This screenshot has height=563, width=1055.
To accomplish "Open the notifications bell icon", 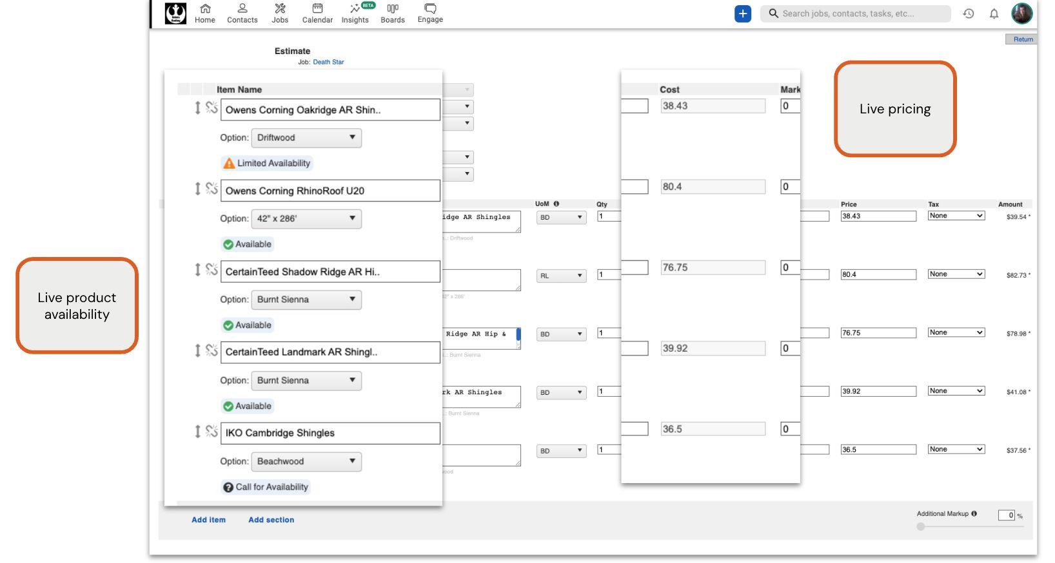I will (x=994, y=14).
